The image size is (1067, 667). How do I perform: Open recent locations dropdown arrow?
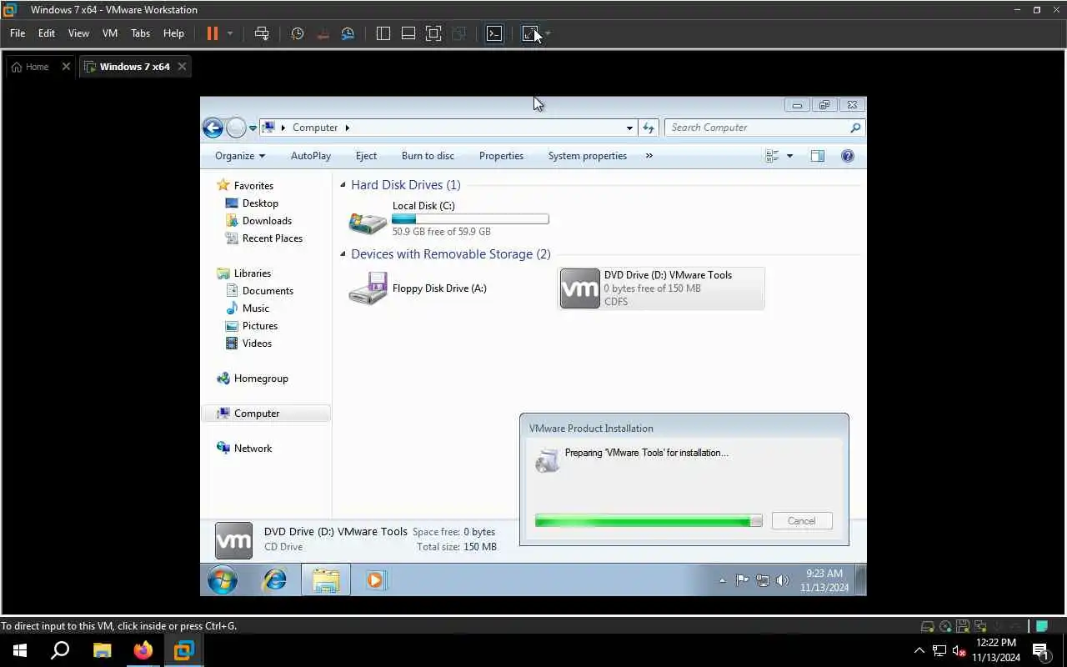pos(253,128)
